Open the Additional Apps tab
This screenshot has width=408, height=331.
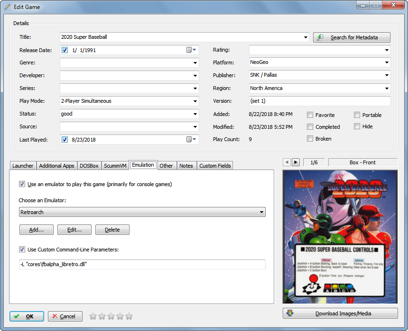coord(57,166)
